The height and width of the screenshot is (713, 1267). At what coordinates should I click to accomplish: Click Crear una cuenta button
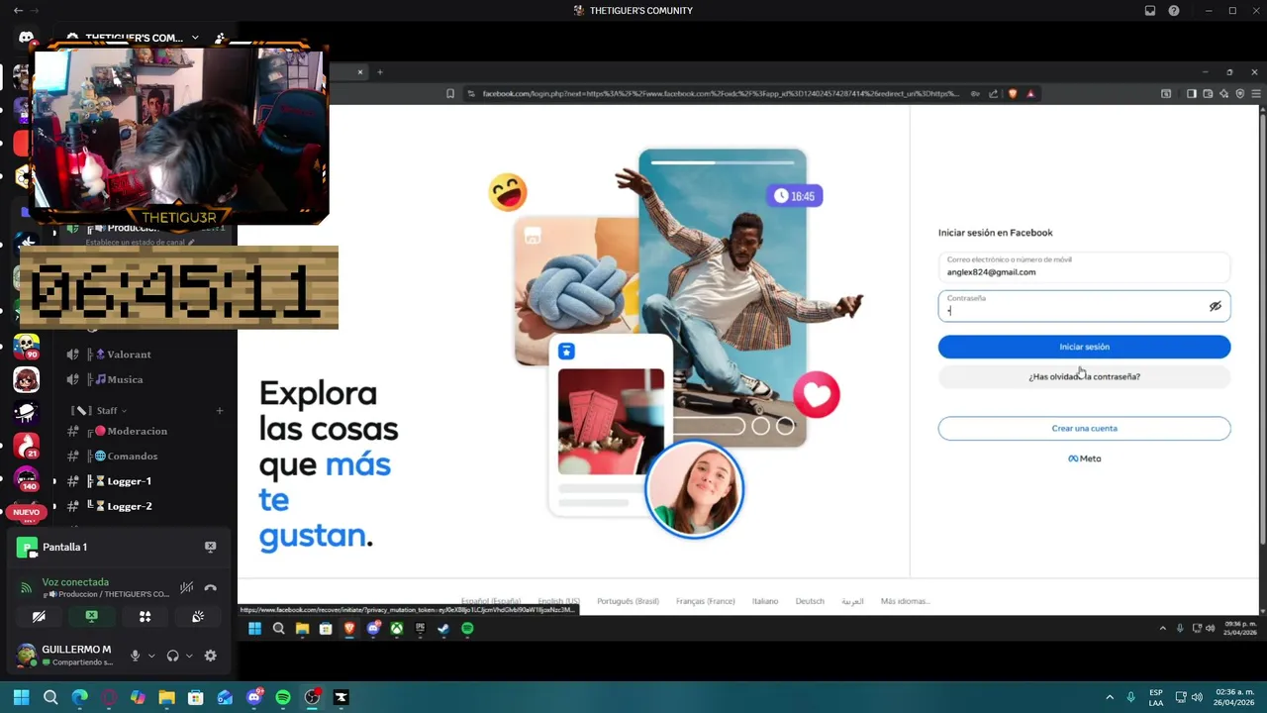pyautogui.click(x=1084, y=428)
